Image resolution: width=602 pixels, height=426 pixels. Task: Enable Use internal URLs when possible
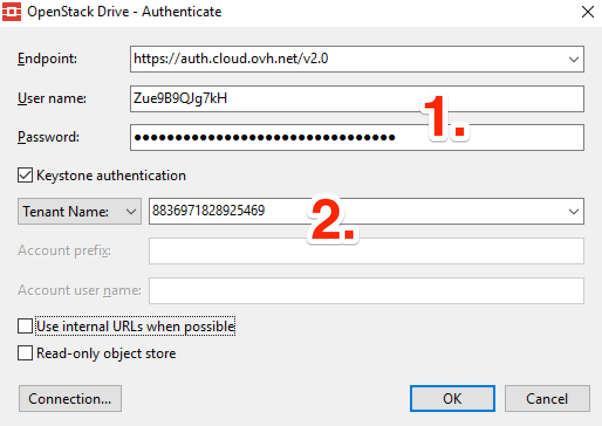point(25,326)
